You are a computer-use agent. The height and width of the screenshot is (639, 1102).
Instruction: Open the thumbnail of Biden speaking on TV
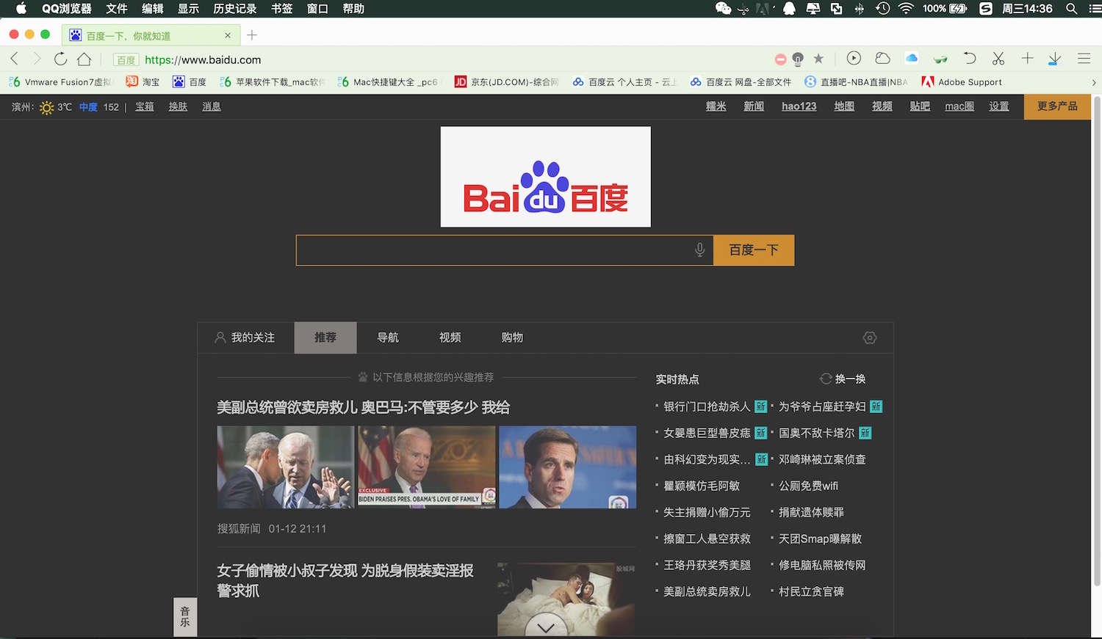(427, 467)
